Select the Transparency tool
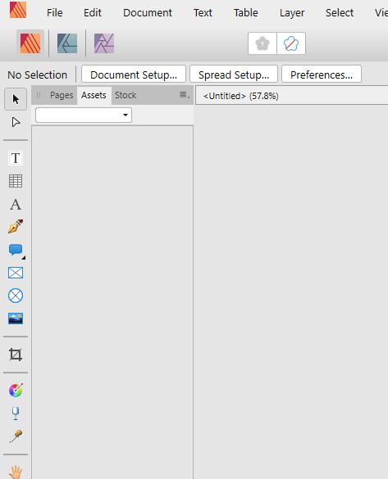 tap(16, 413)
